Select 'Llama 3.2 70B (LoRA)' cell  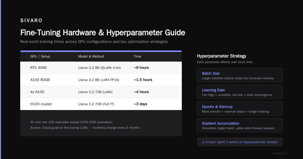[95, 92]
